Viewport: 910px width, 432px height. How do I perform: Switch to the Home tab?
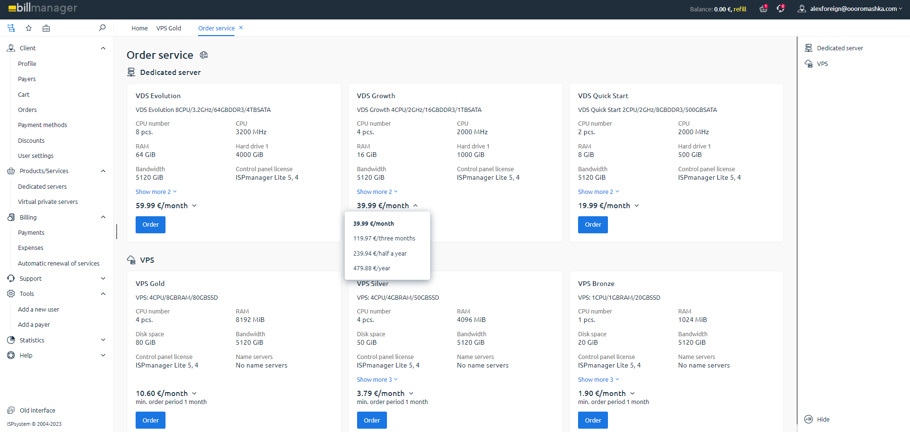coord(139,28)
